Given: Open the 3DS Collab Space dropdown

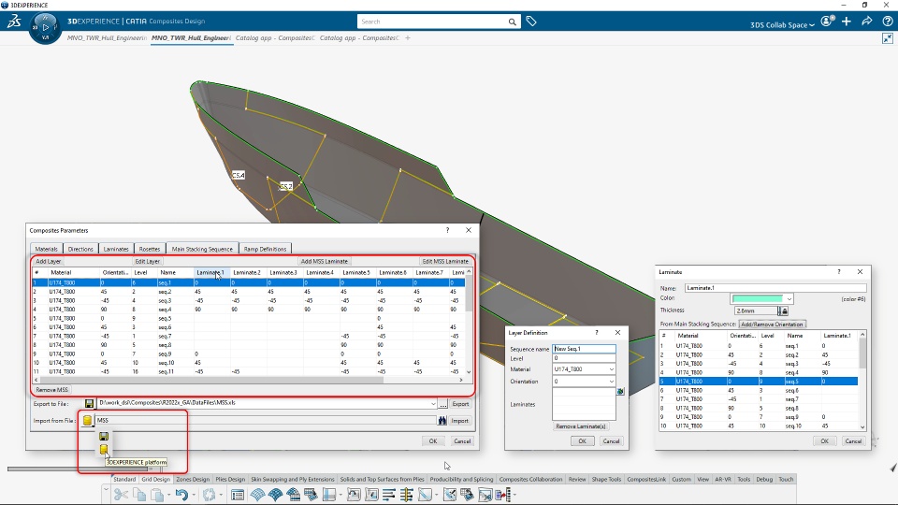Looking at the screenshot, I should pos(782,24).
